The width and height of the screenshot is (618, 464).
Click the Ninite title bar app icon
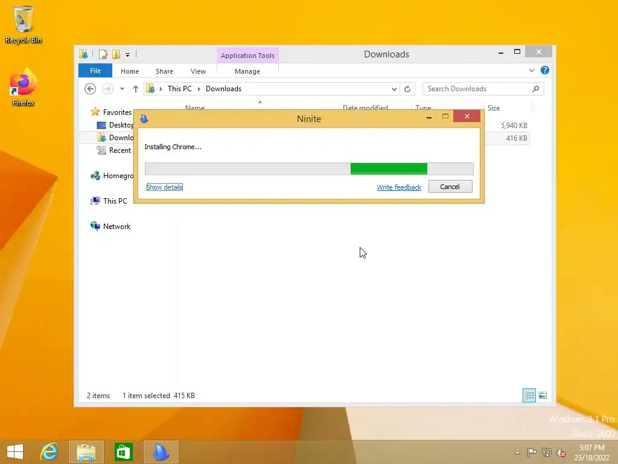144,118
